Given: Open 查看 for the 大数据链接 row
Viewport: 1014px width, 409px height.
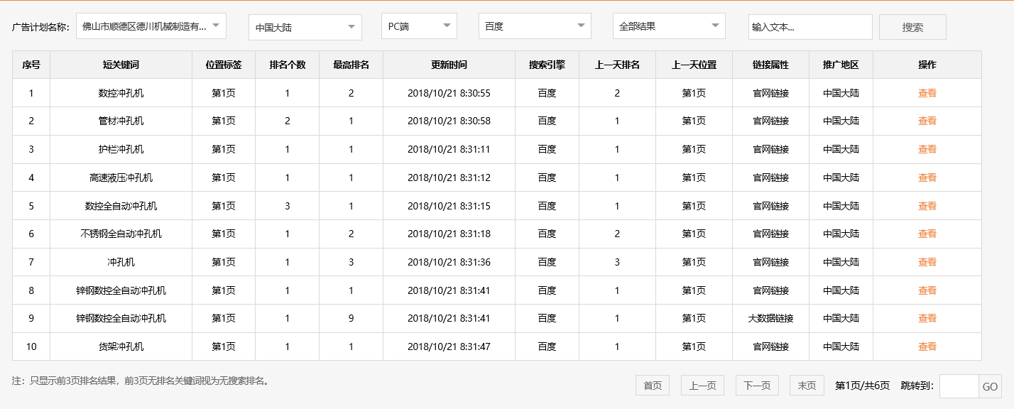Looking at the screenshot, I should point(927,318).
